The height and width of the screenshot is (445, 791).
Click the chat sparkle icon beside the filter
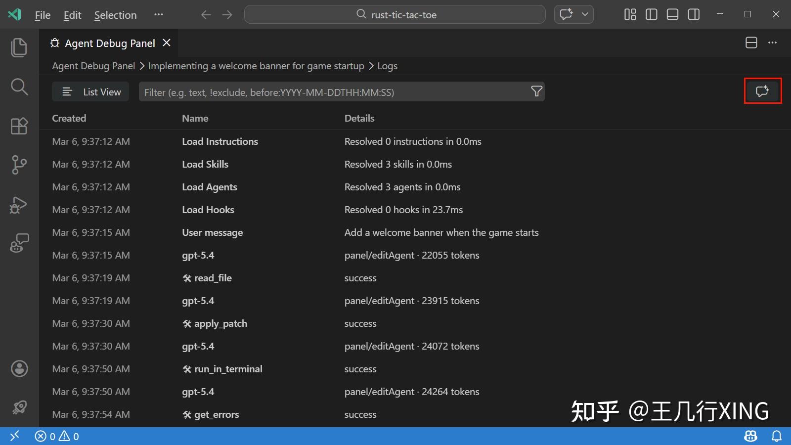762,91
